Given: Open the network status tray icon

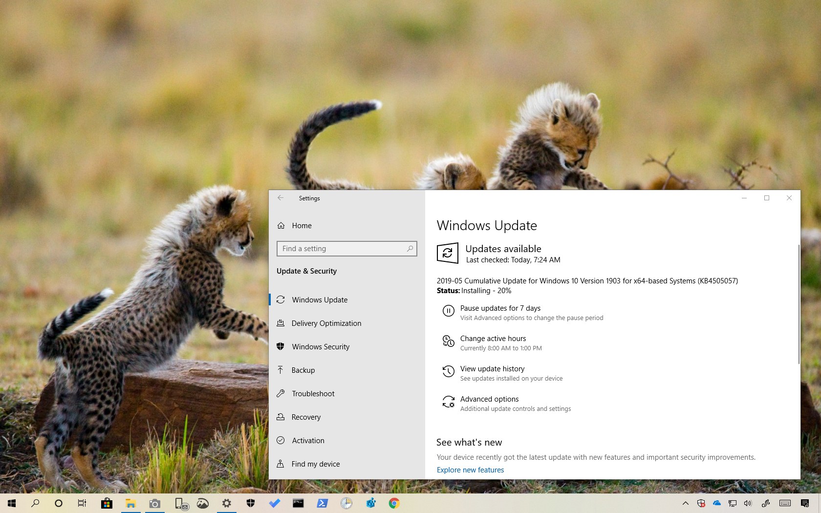Looking at the screenshot, I should pyautogui.click(x=733, y=503).
